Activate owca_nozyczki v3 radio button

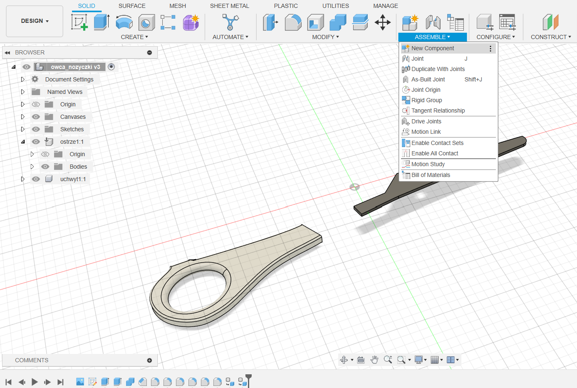111,67
